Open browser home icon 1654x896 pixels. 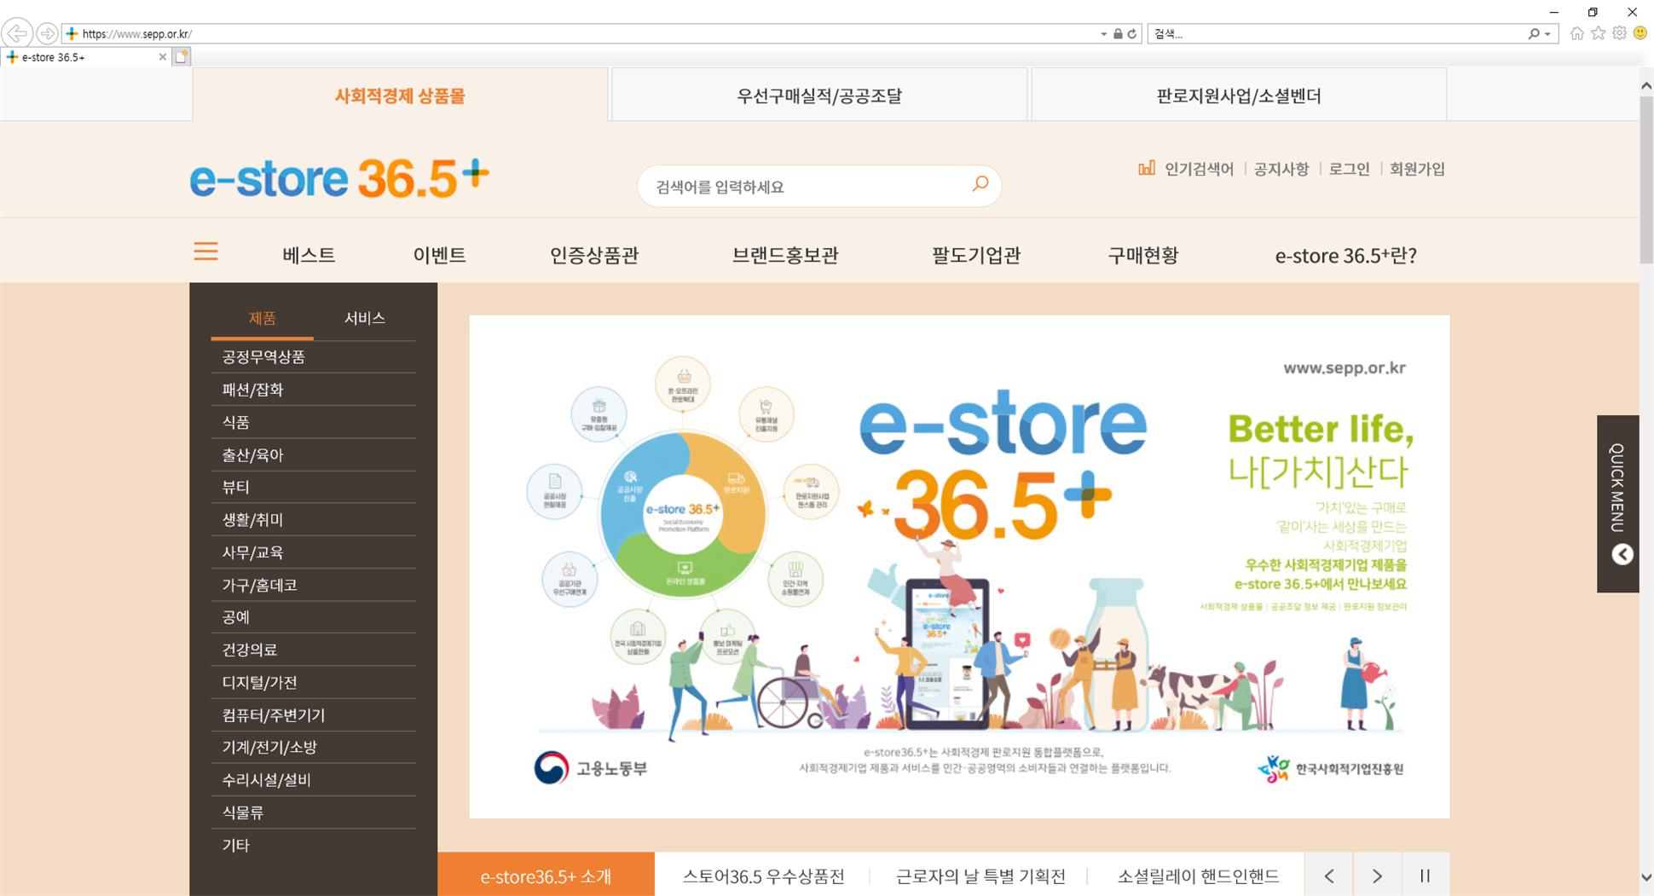click(x=1576, y=33)
